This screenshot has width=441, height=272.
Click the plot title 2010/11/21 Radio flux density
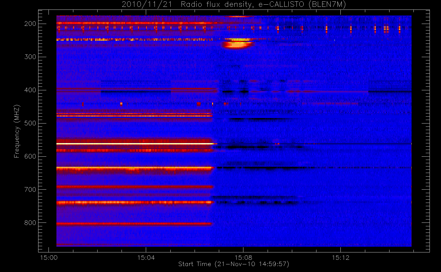[234, 4]
